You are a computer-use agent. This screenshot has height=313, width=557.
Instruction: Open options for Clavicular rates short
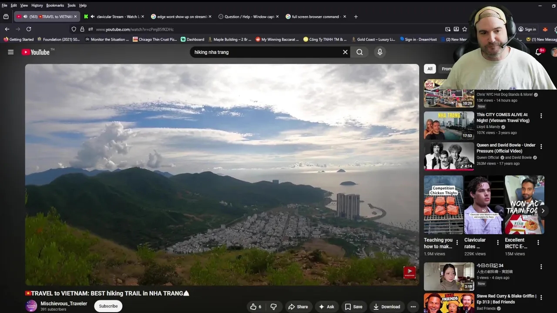pos(498,243)
